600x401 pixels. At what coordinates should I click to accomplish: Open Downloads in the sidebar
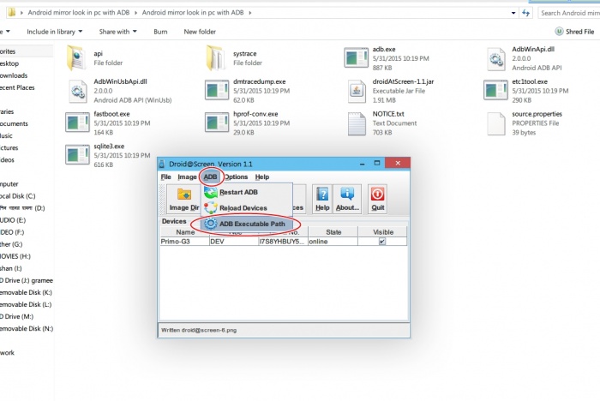pyautogui.click(x=14, y=75)
